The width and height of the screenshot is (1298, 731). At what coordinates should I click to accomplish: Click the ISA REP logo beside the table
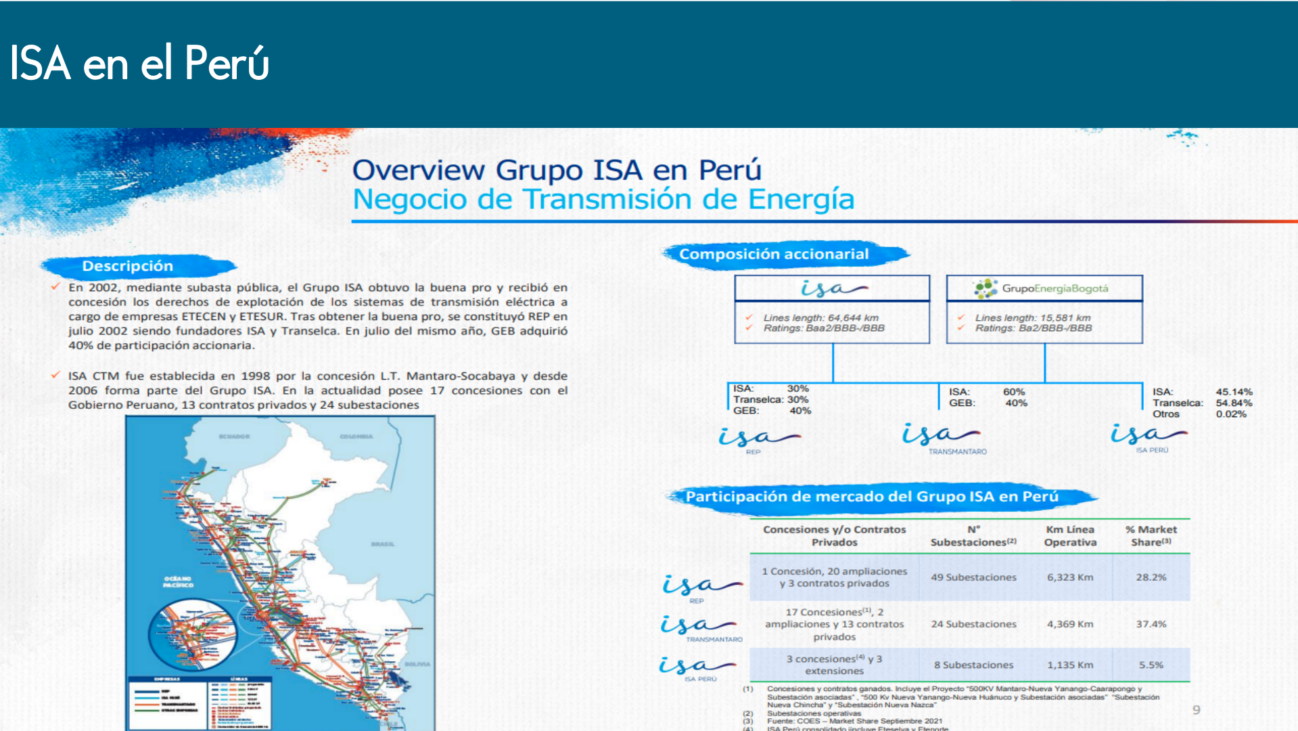point(703,588)
